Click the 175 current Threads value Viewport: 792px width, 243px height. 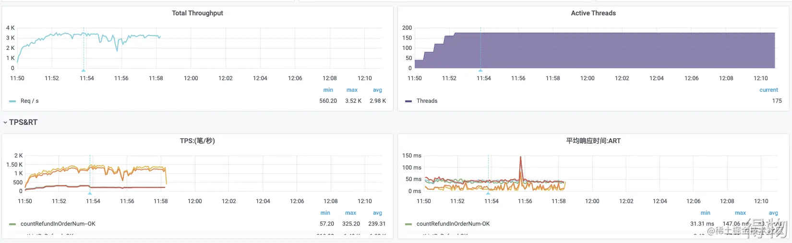pos(777,101)
